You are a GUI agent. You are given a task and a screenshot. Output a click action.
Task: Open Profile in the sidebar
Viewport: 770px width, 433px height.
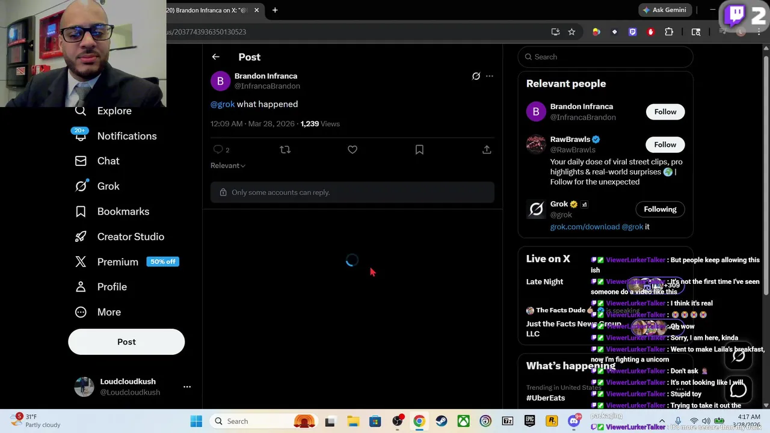coord(100,287)
